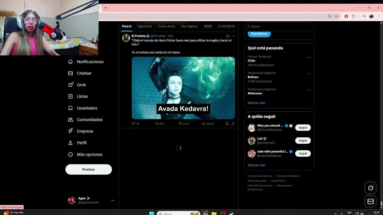Open more options for El Profeta post
The width and height of the screenshot is (383, 215).
[233, 36]
